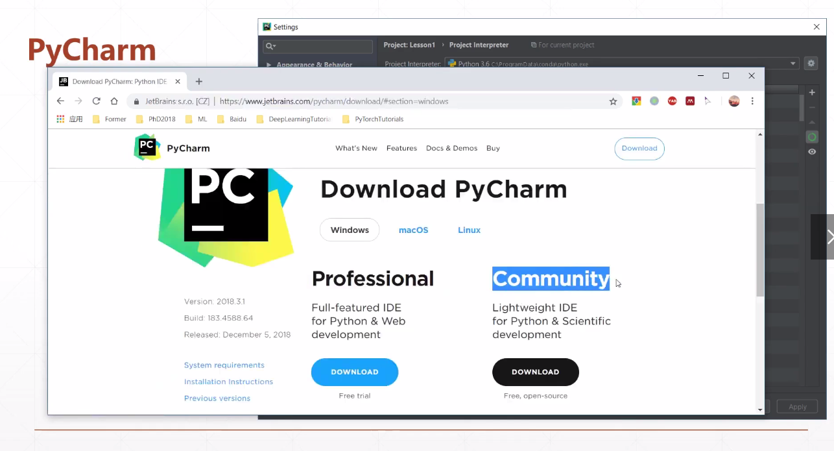Click the dark red Mendeley extension icon
Viewport: 834px width, 451px height.
(x=690, y=101)
